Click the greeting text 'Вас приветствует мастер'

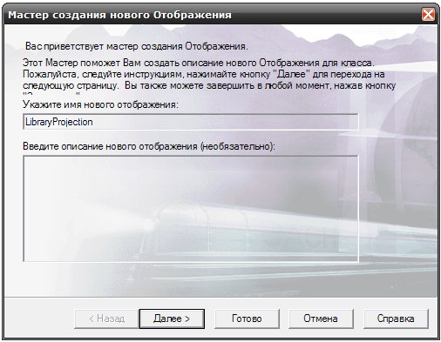[82, 46]
